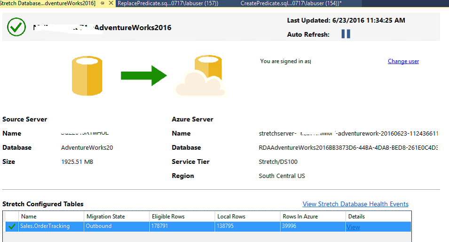Click the Rows In Azure column header
Image resolution: width=449 pixels, height=242 pixels.
[313, 217]
